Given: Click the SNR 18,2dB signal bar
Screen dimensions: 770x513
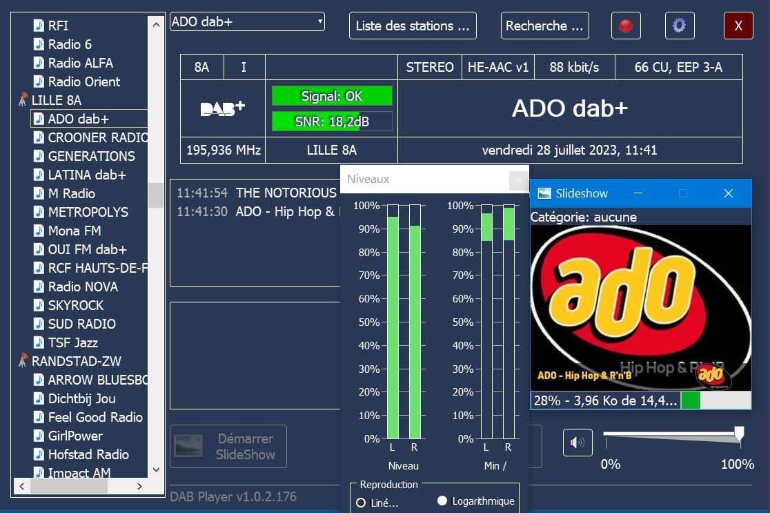Looking at the screenshot, I should (332, 122).
